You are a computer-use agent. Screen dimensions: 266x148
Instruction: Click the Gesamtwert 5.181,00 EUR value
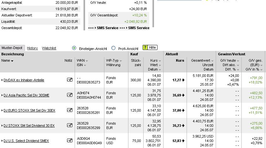click(203, 76)
